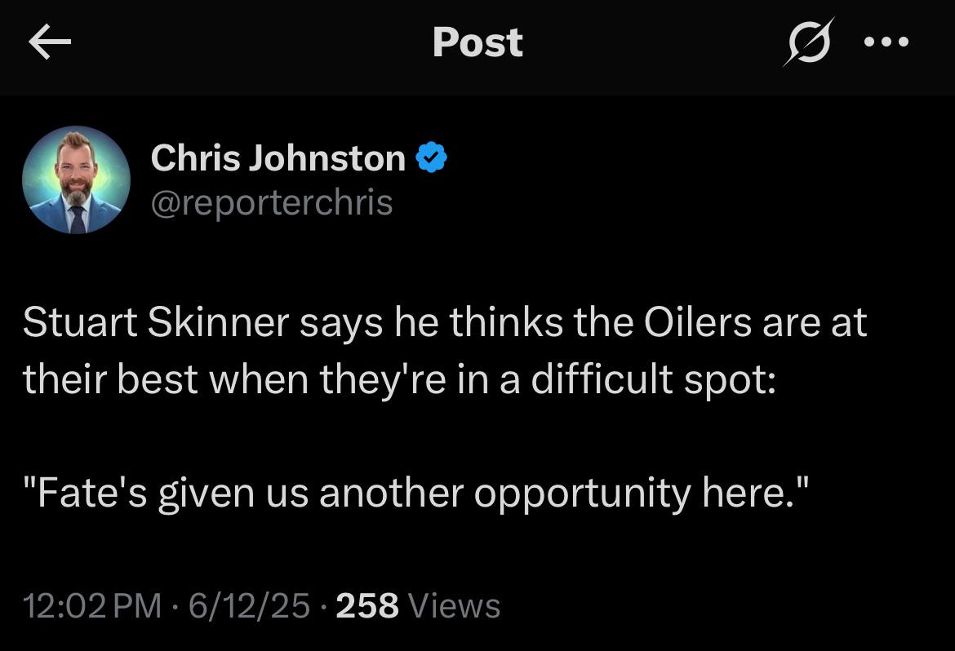Click the word Oilers in post
Screen dimensions: 955x651
697,322
